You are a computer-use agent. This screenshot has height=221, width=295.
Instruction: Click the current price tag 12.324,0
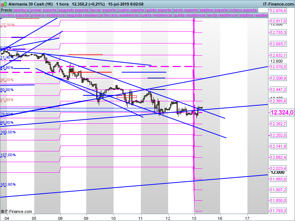[x=282, y=113]
